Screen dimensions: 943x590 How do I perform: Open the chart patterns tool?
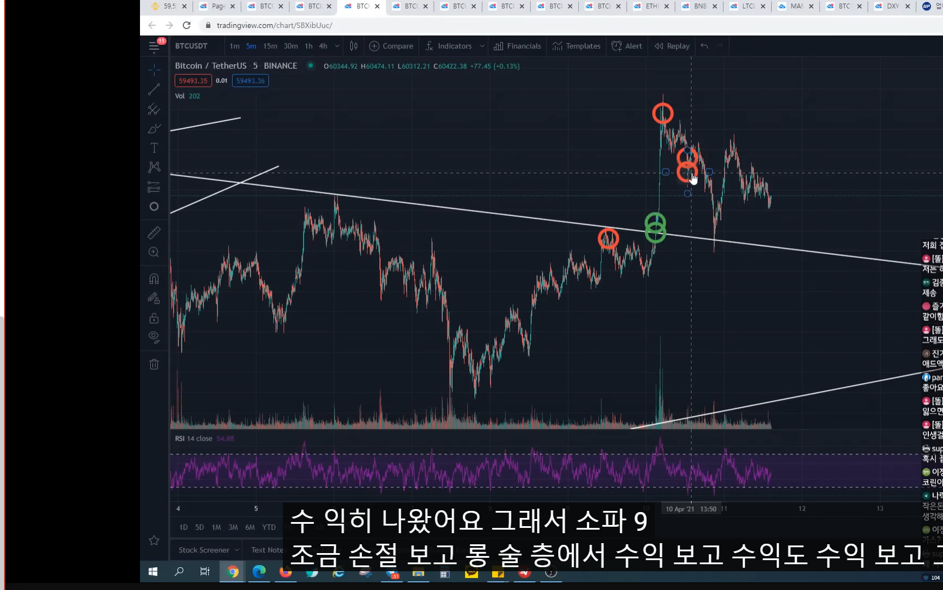tap(154, 167)
